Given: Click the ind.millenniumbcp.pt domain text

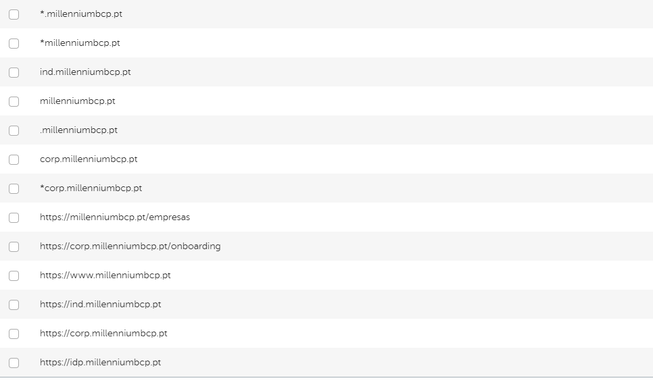Looking at the screenshot, I should tap(85, 72).
